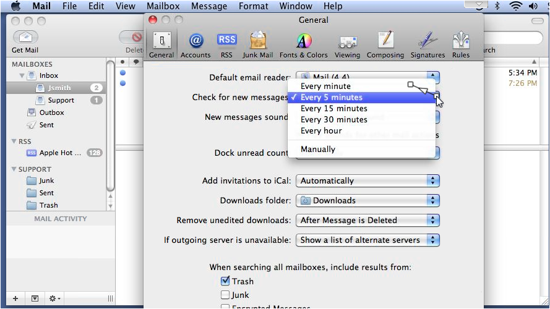Open the Mail application menu
The width and height of the screenshot is (550, 309).
pyautogui.click(x=41, y=6)
